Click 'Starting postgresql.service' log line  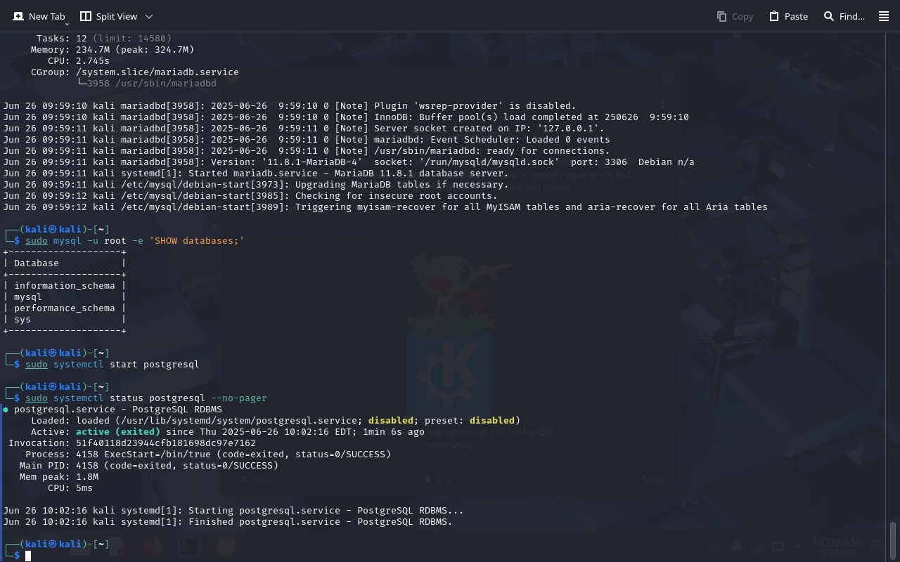click(233, 511)
